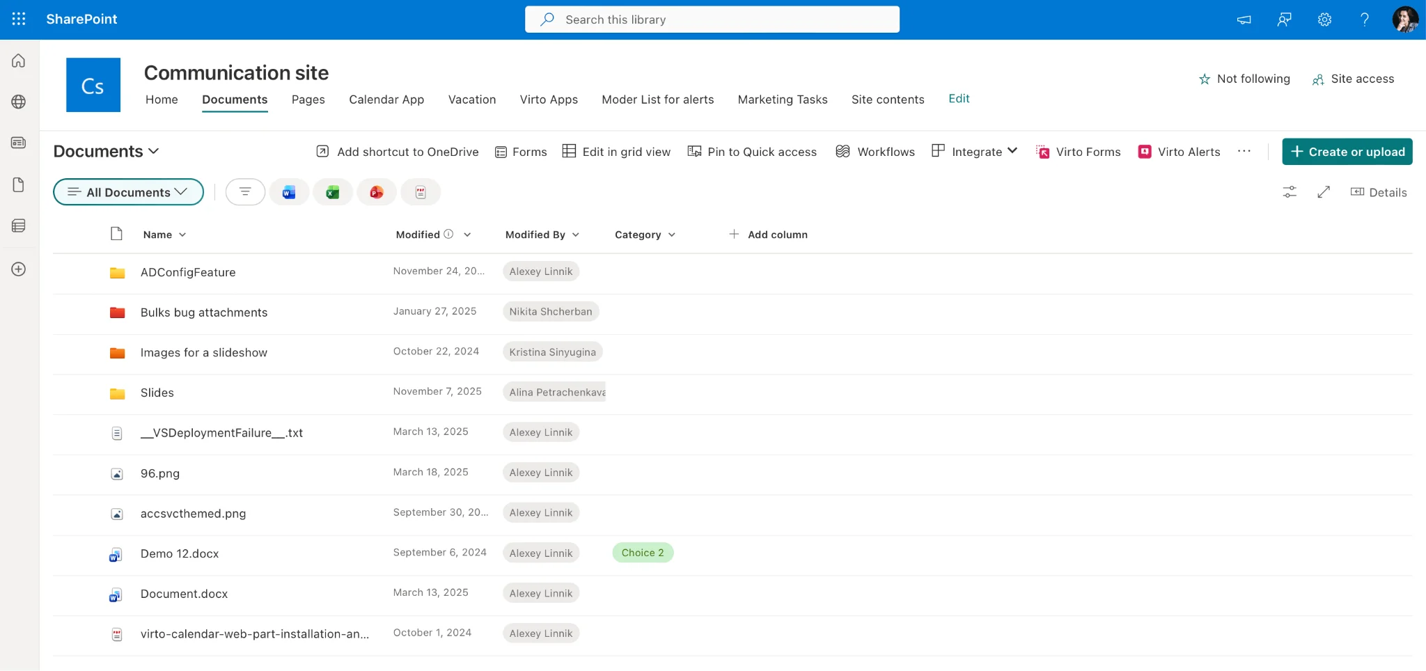Open the Demo 12.docx file
The image size is (1426, 671).
point(180,554)
